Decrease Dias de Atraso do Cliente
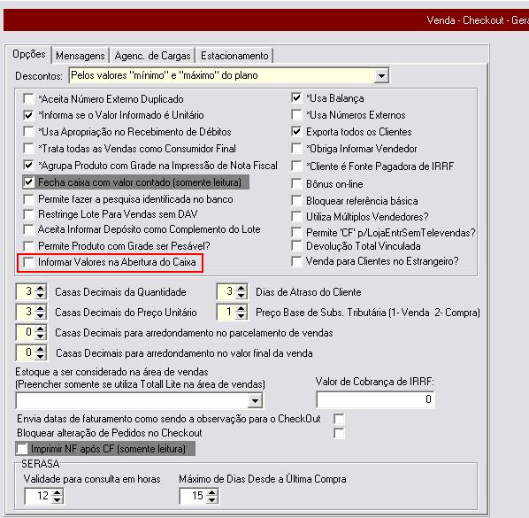Viewport: 529px width, 518px height. [241, 296]
